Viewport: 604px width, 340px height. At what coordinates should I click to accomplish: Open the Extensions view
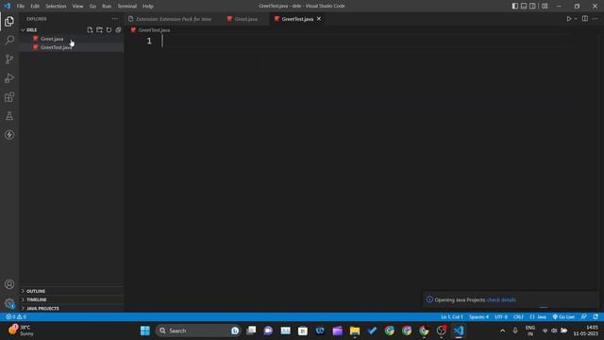[x=9, y=96]
